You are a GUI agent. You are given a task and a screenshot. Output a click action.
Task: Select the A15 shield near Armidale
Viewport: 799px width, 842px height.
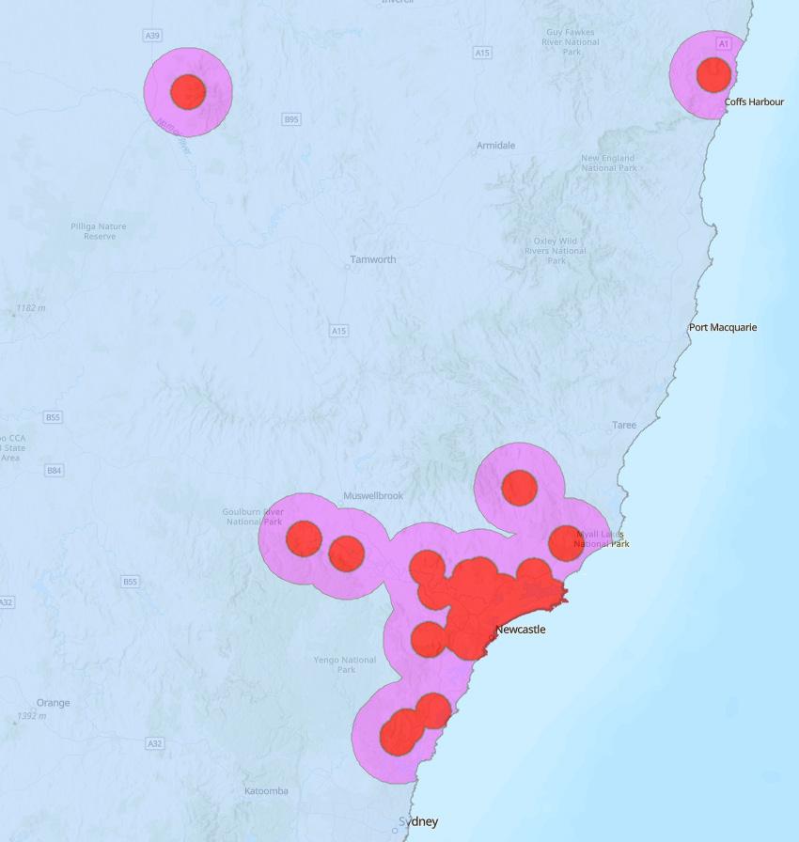coord(482,53)
